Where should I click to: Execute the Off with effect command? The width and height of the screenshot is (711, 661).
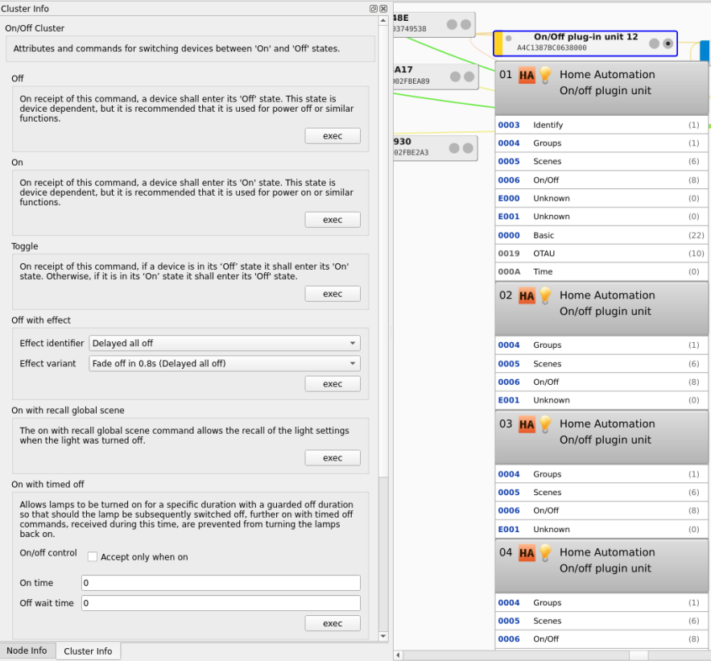point(333,384)
